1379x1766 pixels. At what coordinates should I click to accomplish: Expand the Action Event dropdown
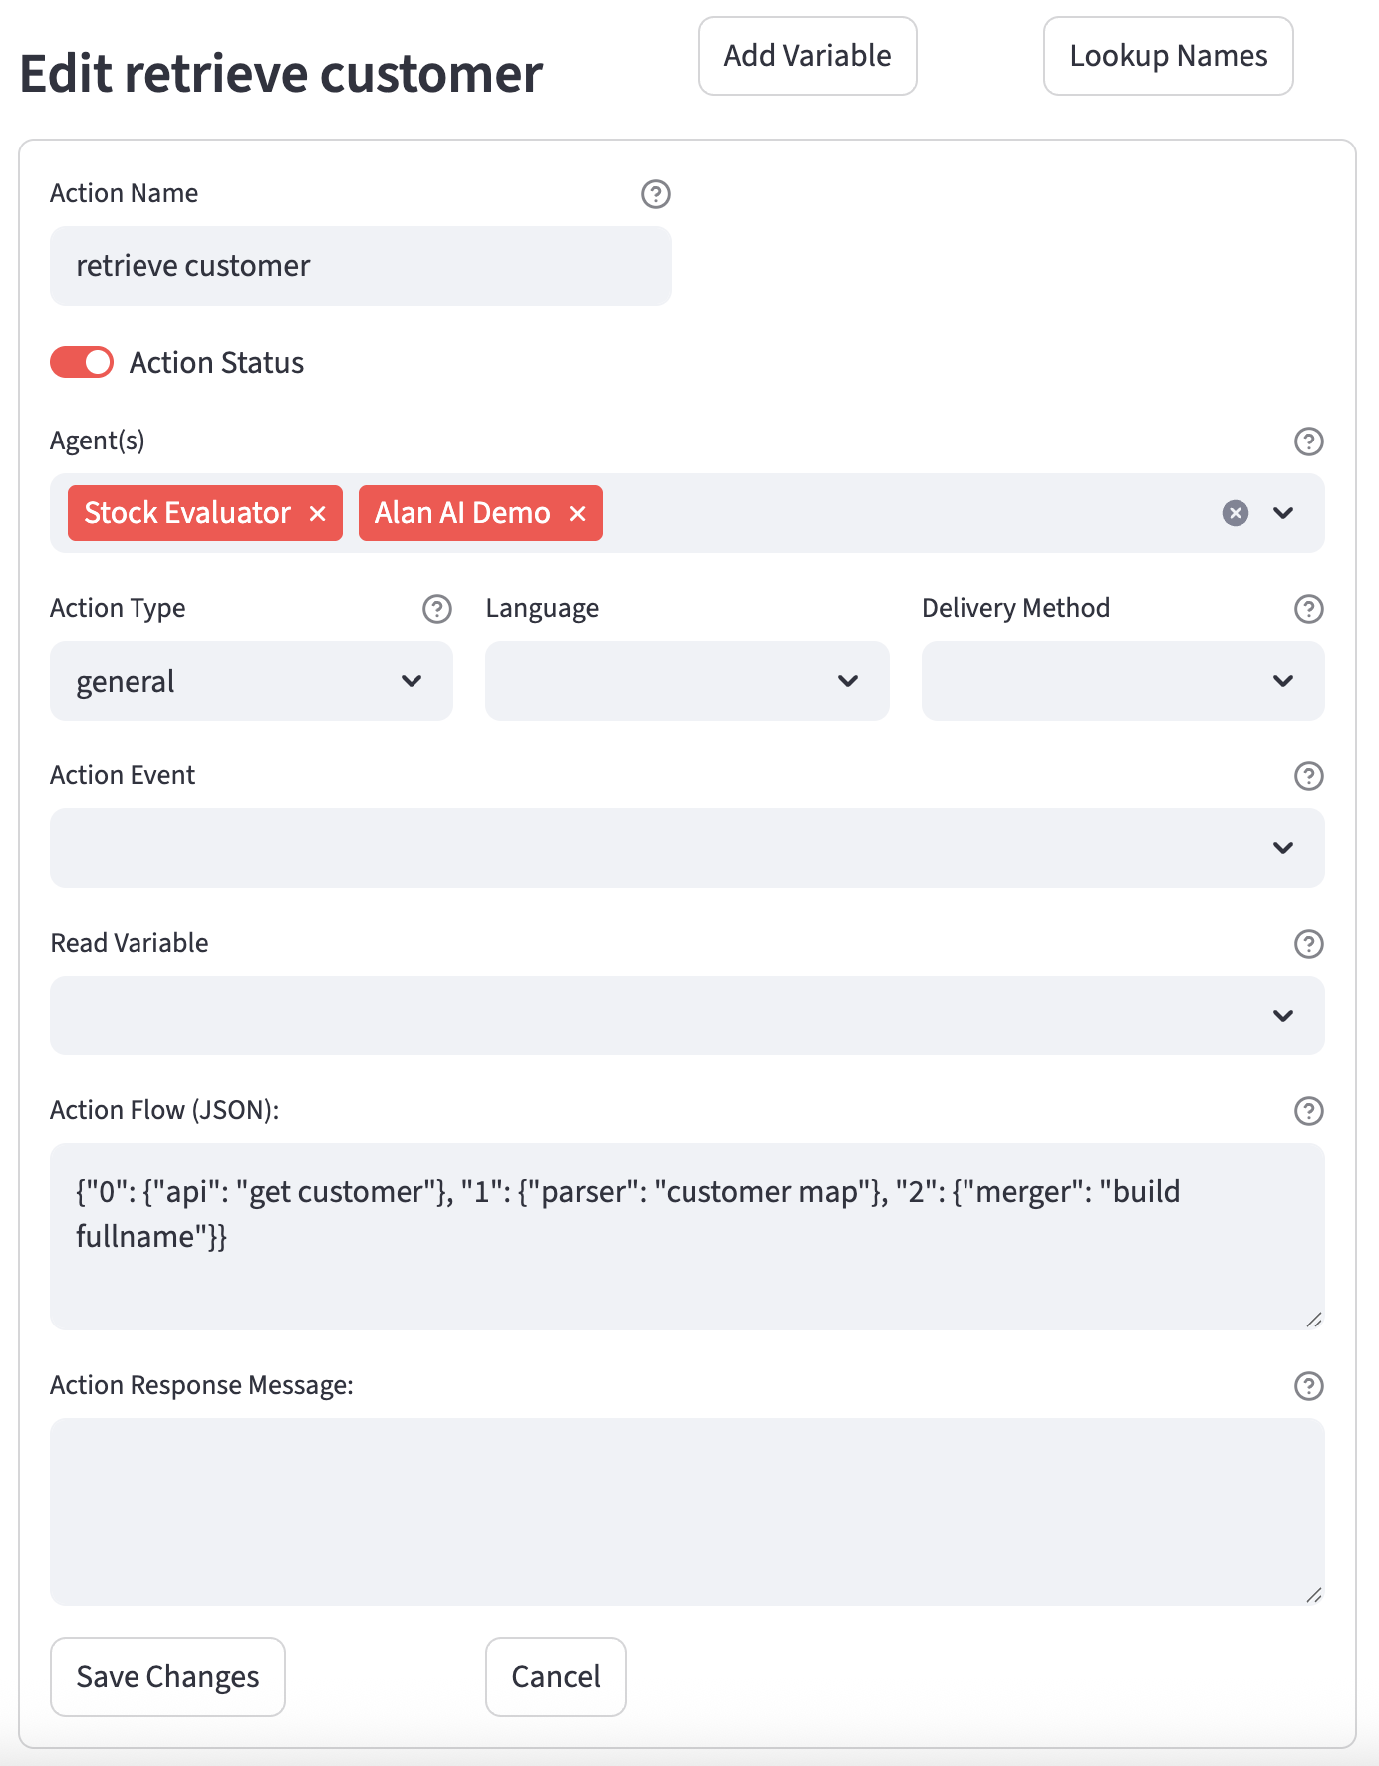coord(687,848)
